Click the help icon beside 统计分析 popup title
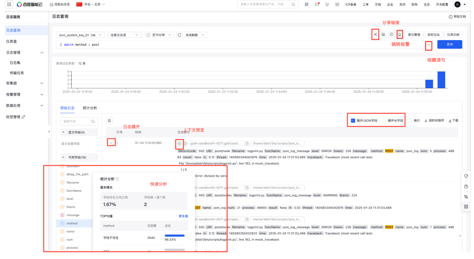This screenshot has height=259, width=474. point(117,179)
